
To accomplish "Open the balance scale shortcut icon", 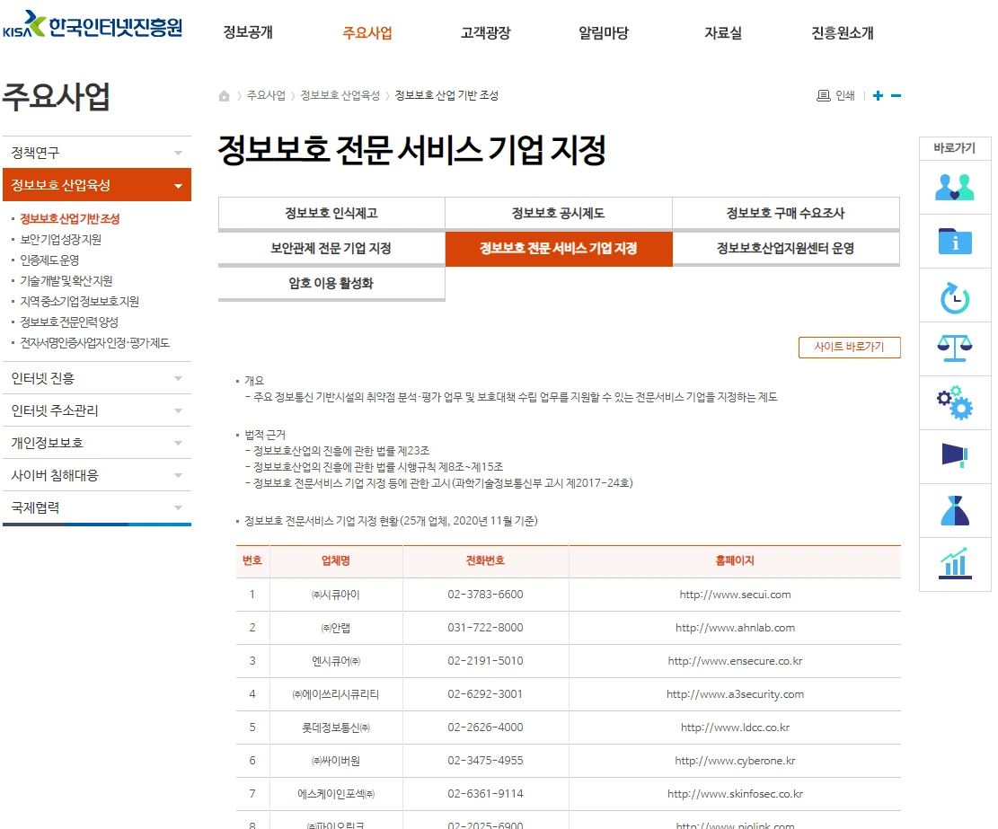I will [955, 348].
